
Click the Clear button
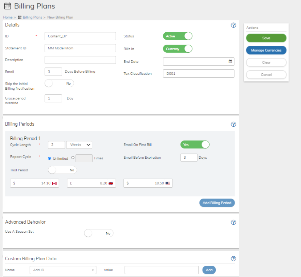pos(266,62)
